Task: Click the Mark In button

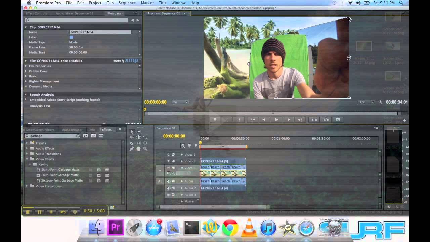Action: tap(227, 120)
